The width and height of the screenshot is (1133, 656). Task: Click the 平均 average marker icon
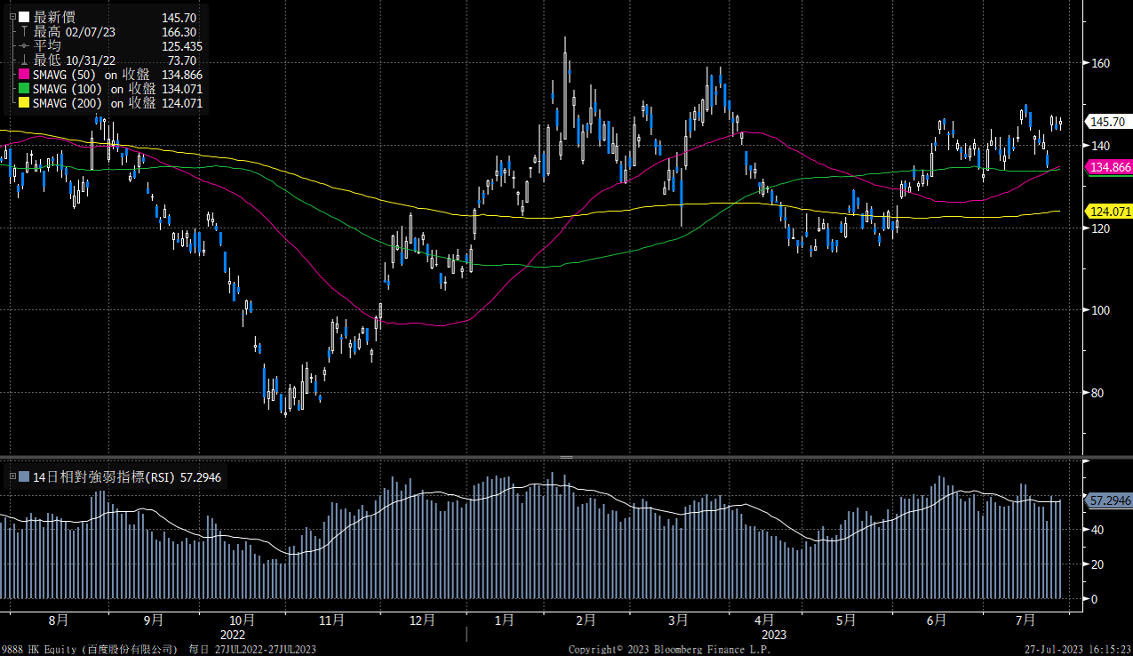23,45
